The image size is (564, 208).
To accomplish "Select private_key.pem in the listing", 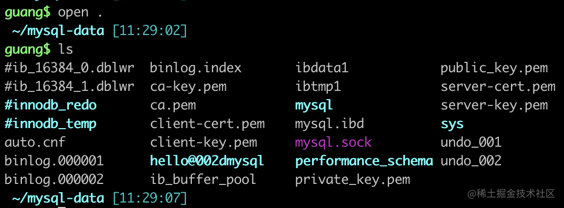I will point(353,180).
